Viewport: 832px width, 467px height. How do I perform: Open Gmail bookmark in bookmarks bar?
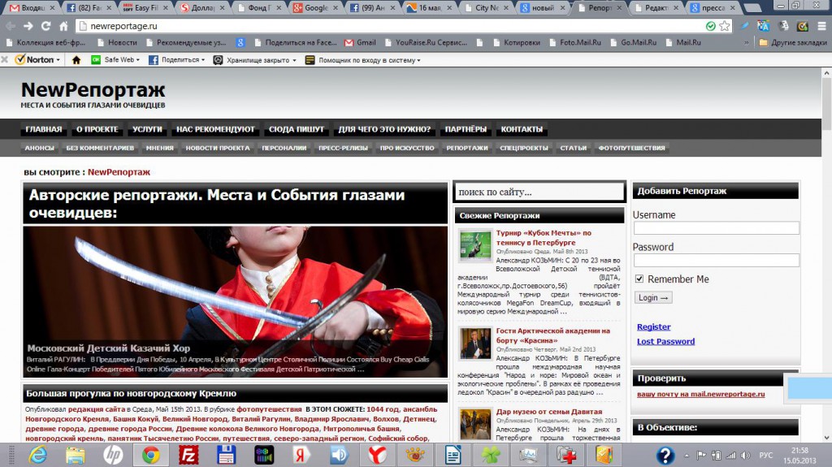[360, 42]
